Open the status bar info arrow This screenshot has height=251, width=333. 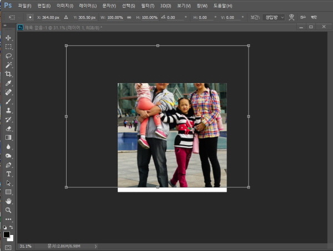click(x=95, y=247)
